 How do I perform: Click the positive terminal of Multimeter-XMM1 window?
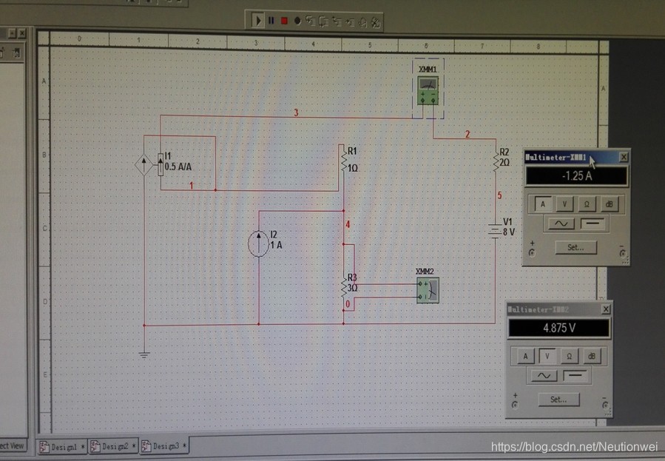532,252
